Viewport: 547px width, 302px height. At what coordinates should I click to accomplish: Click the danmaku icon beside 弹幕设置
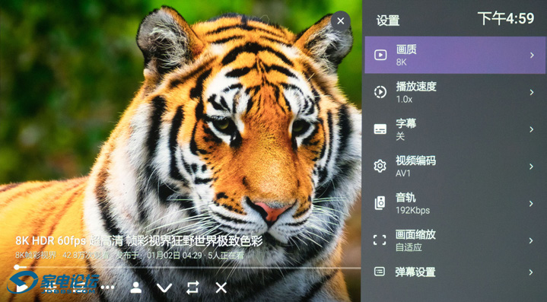point(380,272)
